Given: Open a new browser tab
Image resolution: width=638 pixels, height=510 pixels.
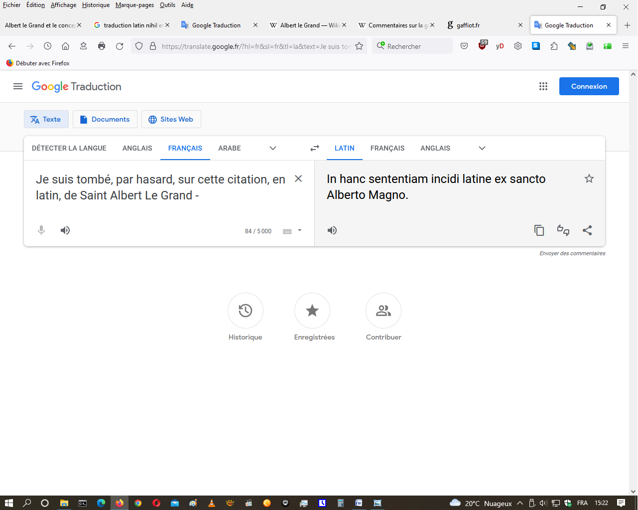Looking at the screenshot, I should click(x=627, y=25).
